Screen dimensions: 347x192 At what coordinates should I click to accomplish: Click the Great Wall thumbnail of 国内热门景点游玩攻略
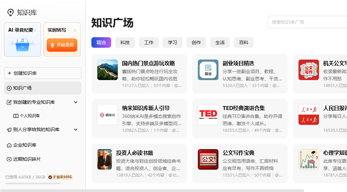pyautogui.click(x=108, y=70)
